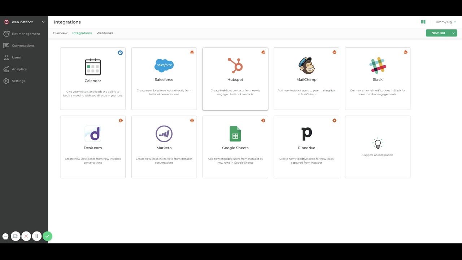The height and width of the screenshot is (260, 462).
Task: Click the Desk.com card title
Action: [x=93, y=148]
